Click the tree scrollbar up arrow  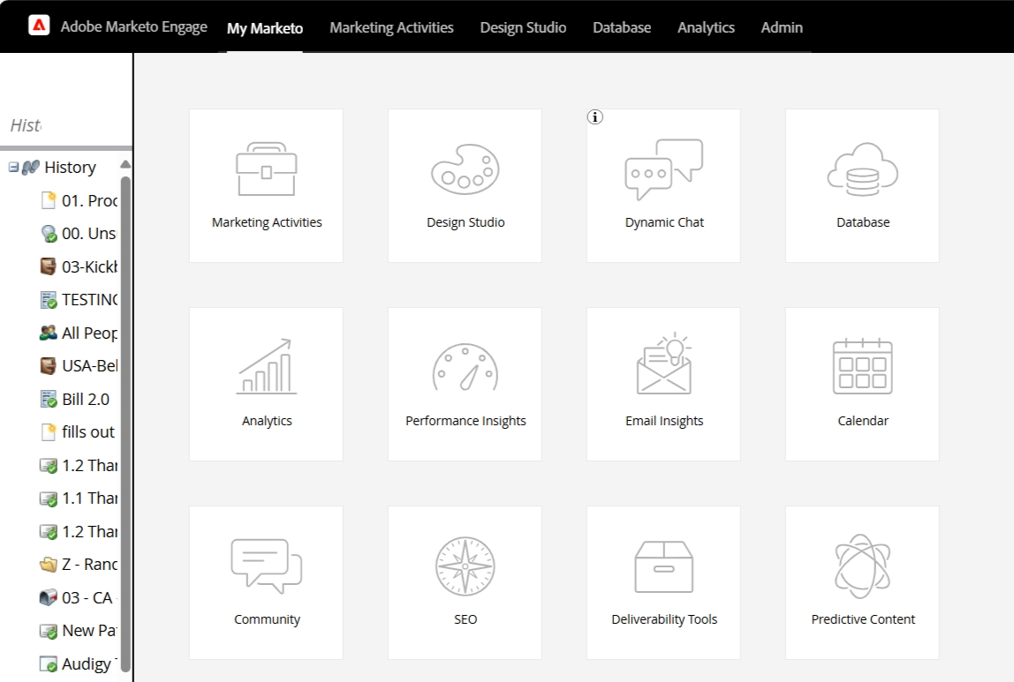(125, 165)
